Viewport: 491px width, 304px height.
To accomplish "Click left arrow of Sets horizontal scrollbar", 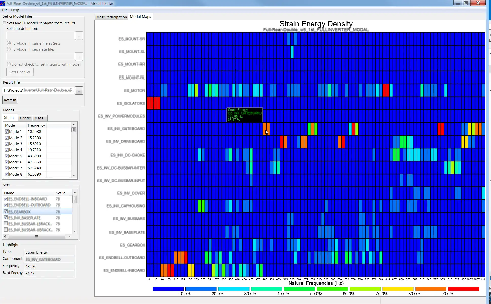I will click(5, 236).
